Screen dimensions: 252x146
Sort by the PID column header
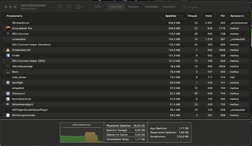(x=222, y=16)
